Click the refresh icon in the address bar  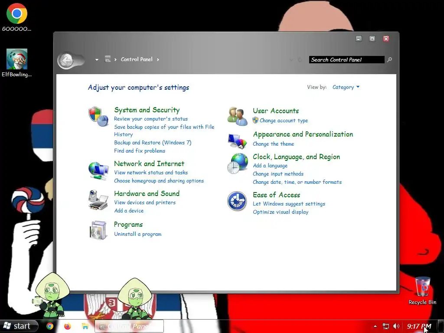coord(300,59)
